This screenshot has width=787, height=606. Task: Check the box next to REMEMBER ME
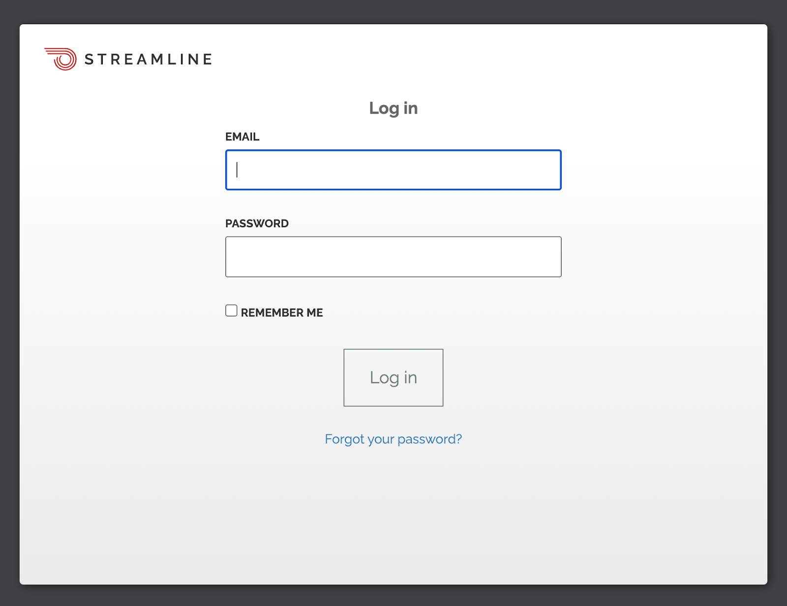[231, 310]
